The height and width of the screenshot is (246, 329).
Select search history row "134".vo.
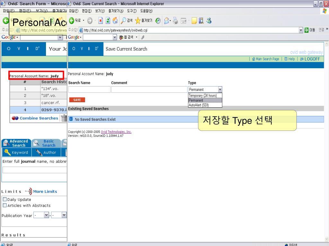(39, 89)
